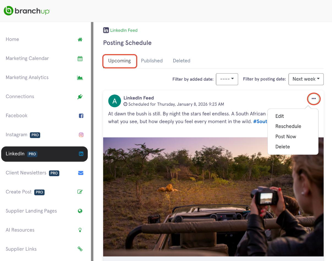The width and height of the screenshot is (332, 261).
Task: Click the green avatar with letter A
Action: 115,101
